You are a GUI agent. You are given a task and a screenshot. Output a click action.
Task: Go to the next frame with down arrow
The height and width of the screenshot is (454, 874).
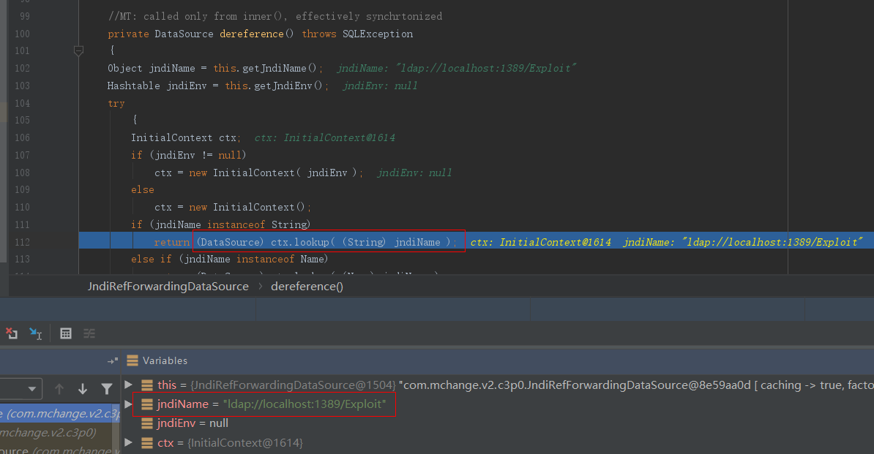[x=83, y=389]
